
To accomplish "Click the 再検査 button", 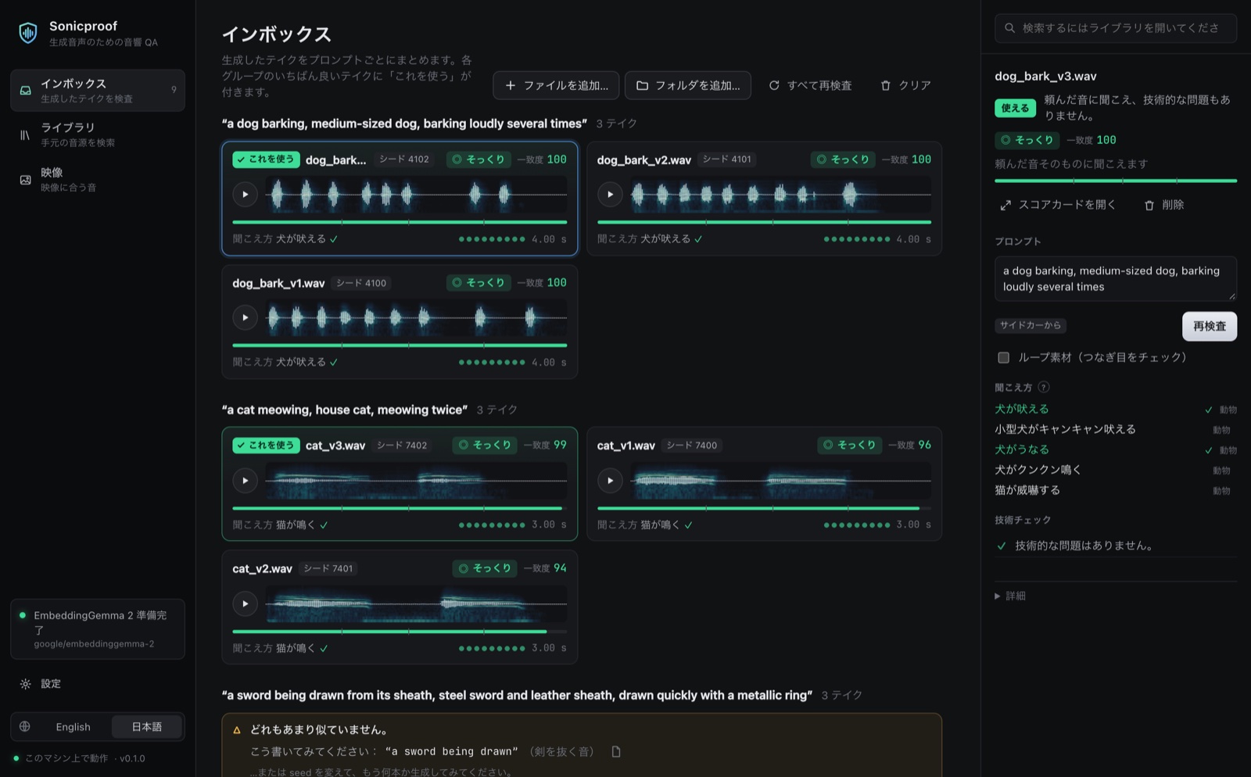I will coord(1210,326).
